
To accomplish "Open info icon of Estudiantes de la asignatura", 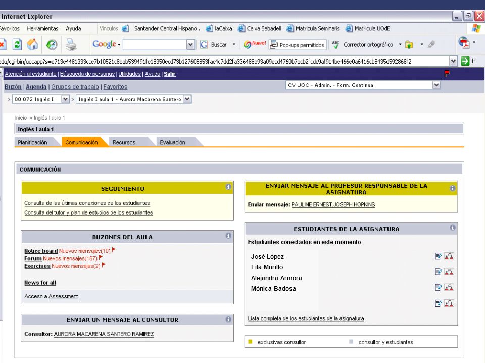I will (x=453, y=228).
